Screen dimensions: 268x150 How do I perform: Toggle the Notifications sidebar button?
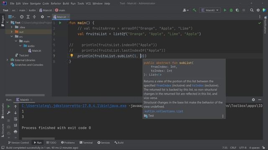tap(265, 25)
